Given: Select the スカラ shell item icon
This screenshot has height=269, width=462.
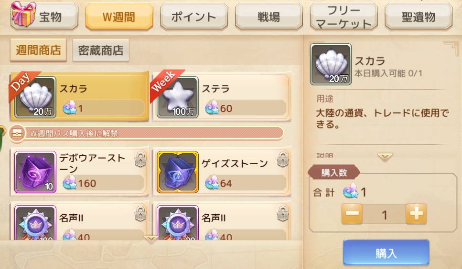Looking at the screenshot, I should point(35,97).
